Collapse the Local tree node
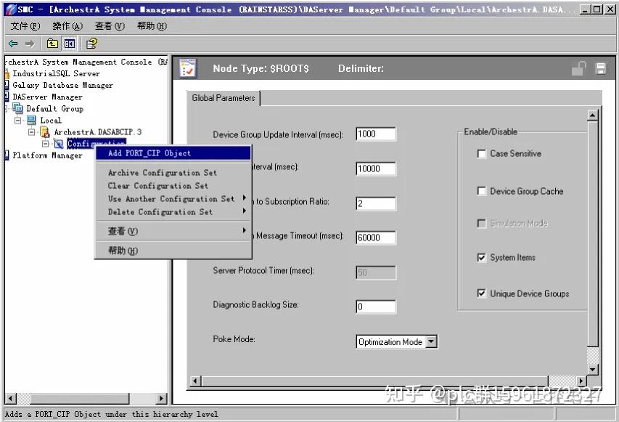The height and width of the screenshot is (422, 619). [17, 121]
